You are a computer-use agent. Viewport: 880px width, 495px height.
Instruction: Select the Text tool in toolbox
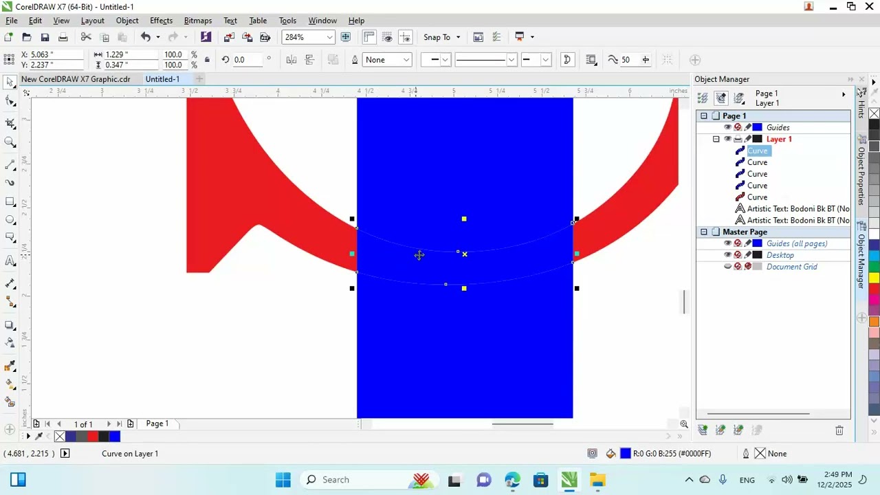pos(10,261)
